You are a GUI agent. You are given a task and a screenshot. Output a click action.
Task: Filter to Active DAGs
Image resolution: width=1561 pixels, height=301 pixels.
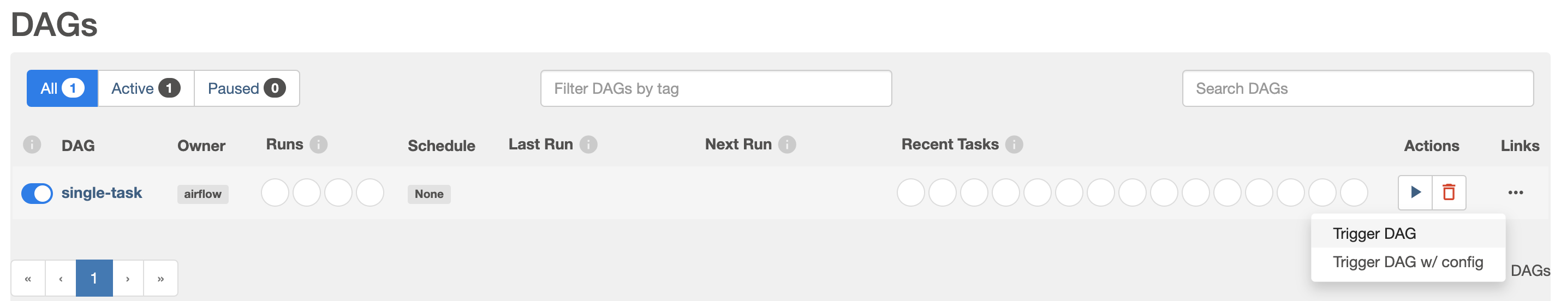[x=145, y=88]
